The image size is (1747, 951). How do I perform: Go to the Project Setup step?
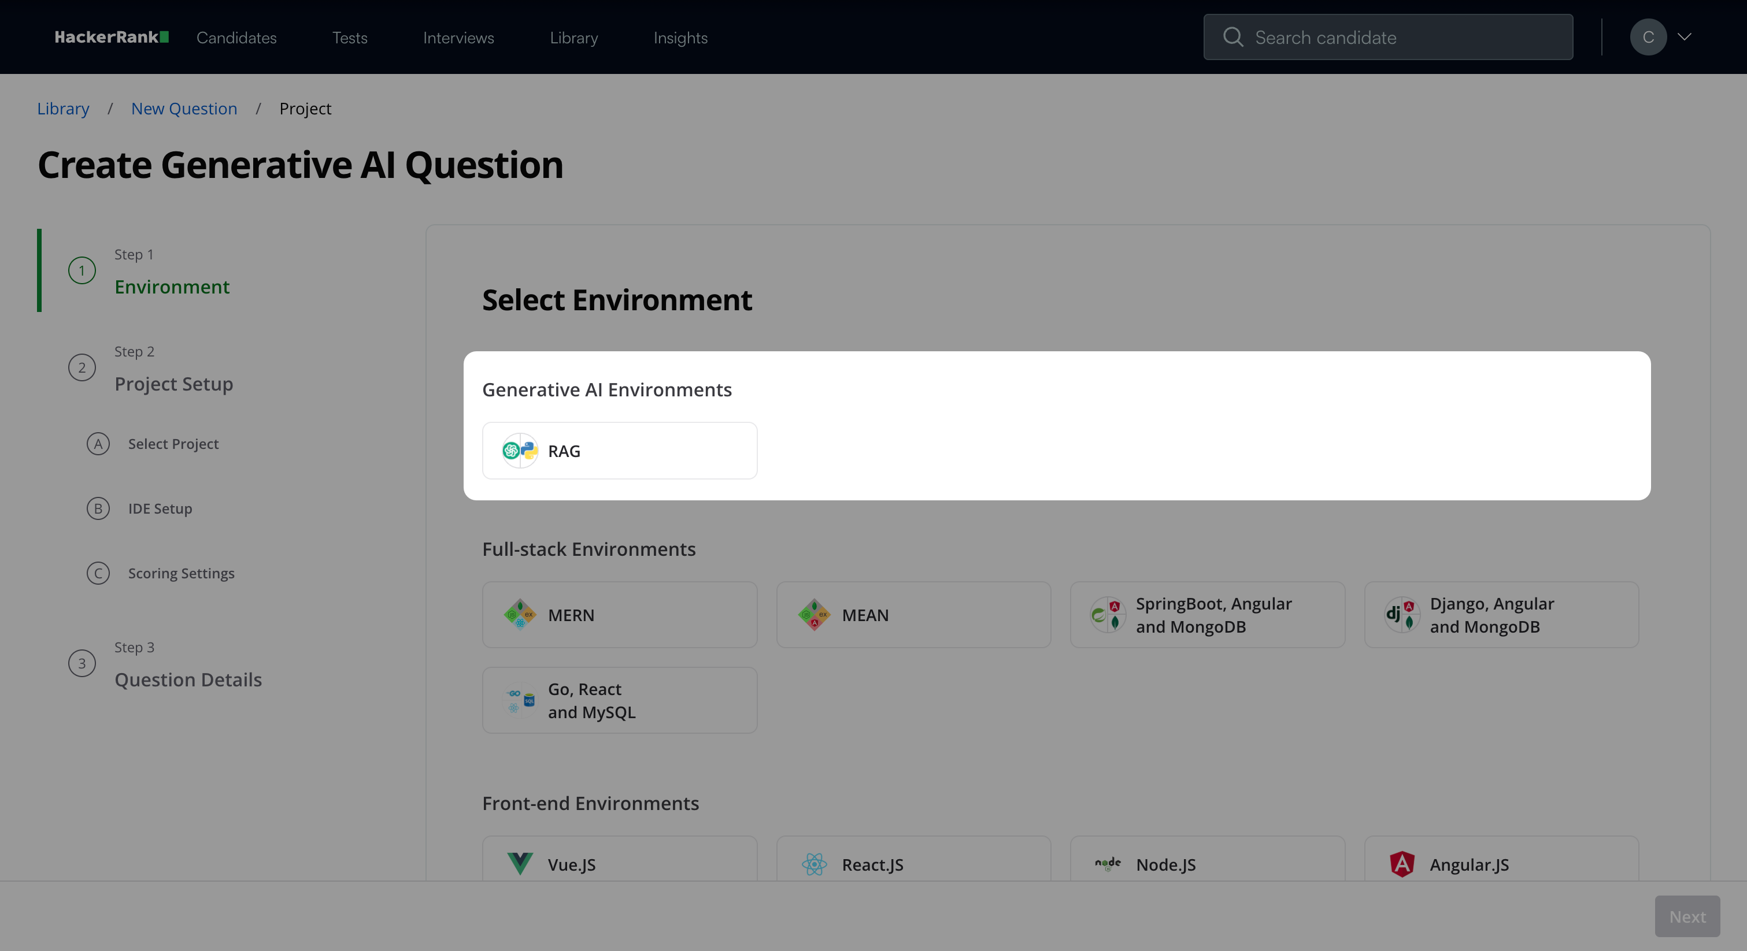pyautogui.click(x=173, y=384)
